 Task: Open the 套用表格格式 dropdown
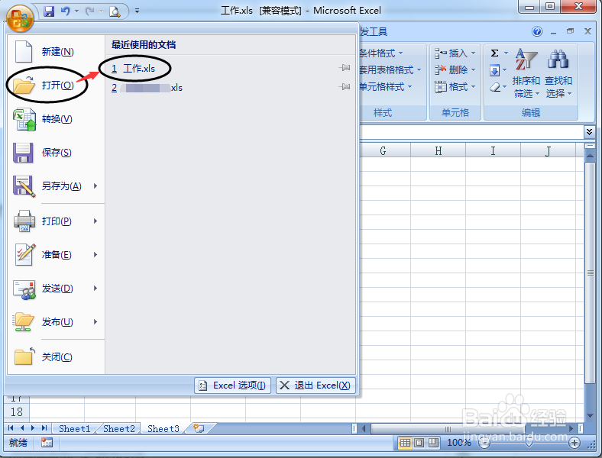[390, 69]
